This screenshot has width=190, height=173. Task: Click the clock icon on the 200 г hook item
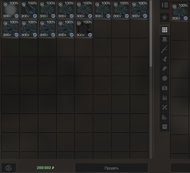[35, 16]
